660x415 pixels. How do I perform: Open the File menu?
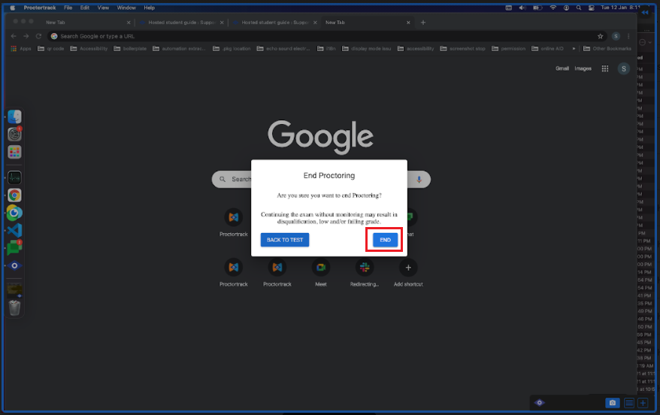68,8
